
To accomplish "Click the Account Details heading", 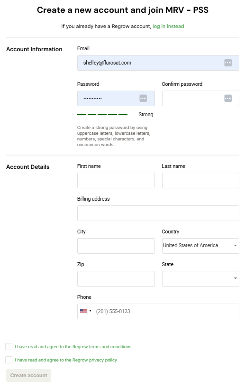I will click(28, 167).
